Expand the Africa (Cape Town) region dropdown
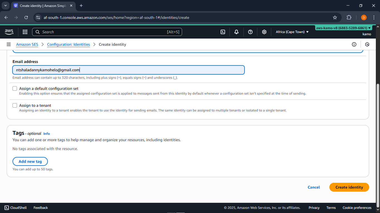Image resolution: width=380 pixels, height=213 pixels. pyautogui.click(x=292, y=32)
